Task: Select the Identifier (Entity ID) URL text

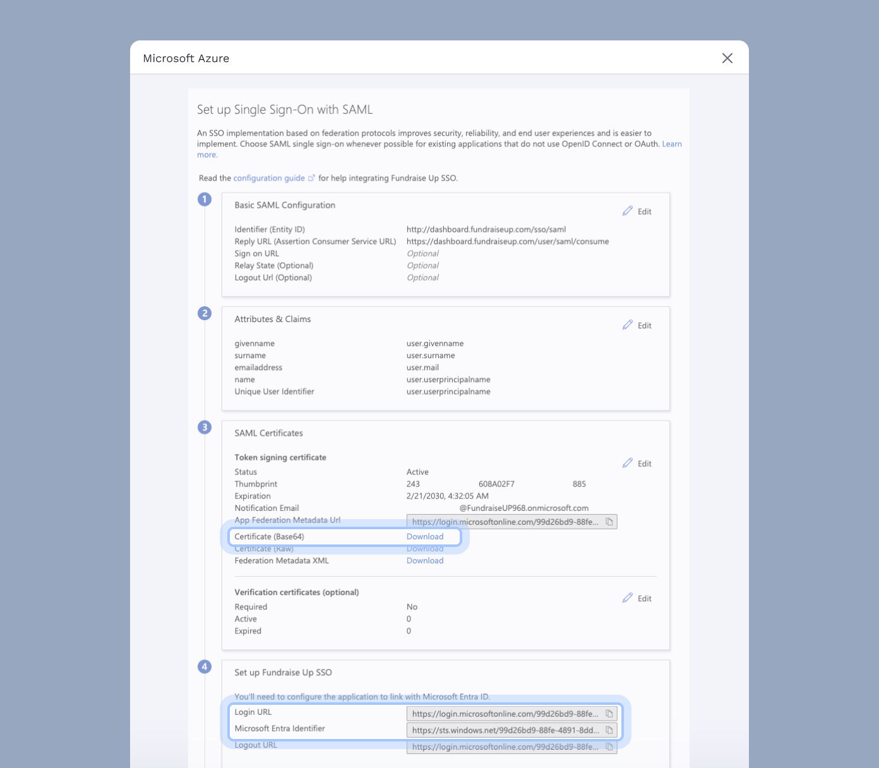Action: click(486, 230)
